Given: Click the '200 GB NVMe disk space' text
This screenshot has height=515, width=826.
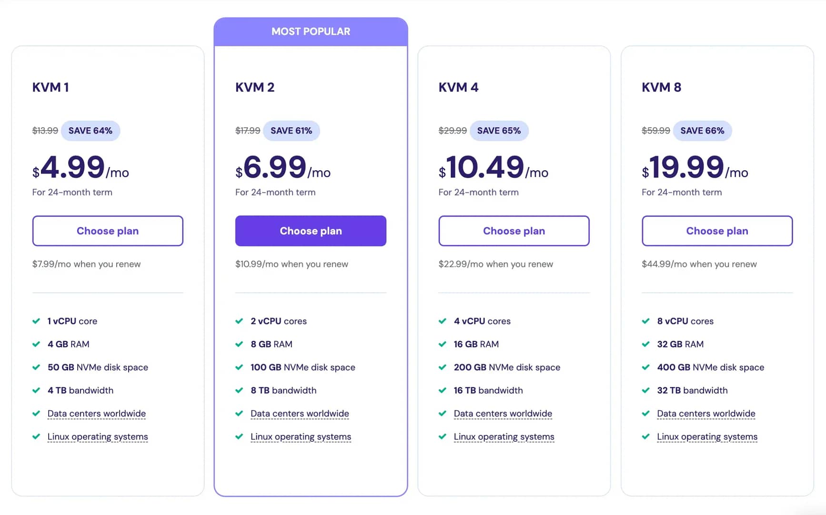Looking at the screenshot, I should point(507,367).
